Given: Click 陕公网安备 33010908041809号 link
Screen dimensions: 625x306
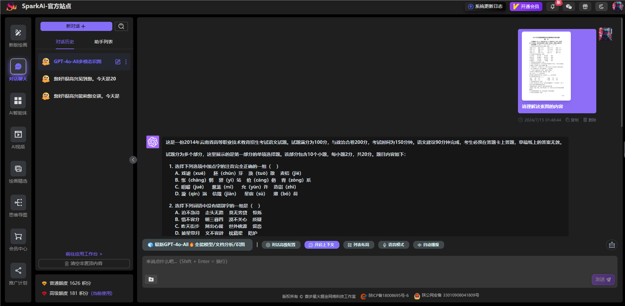Looking at the screenshot, I should [x=450, y=295].
